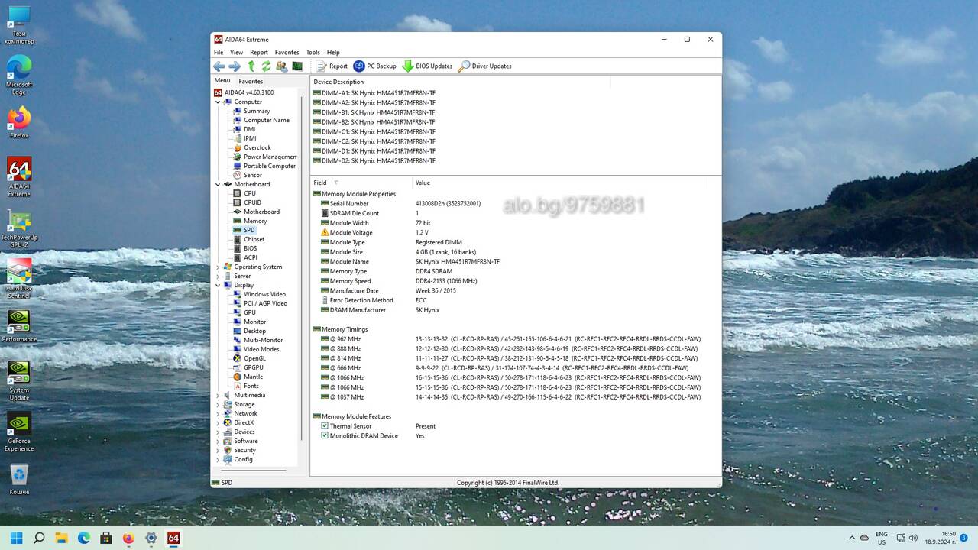Select the DIMM-A1 SK Hynix module
Image resolution: width=978 pixels, height=550 pixels.
coord(374,93)
